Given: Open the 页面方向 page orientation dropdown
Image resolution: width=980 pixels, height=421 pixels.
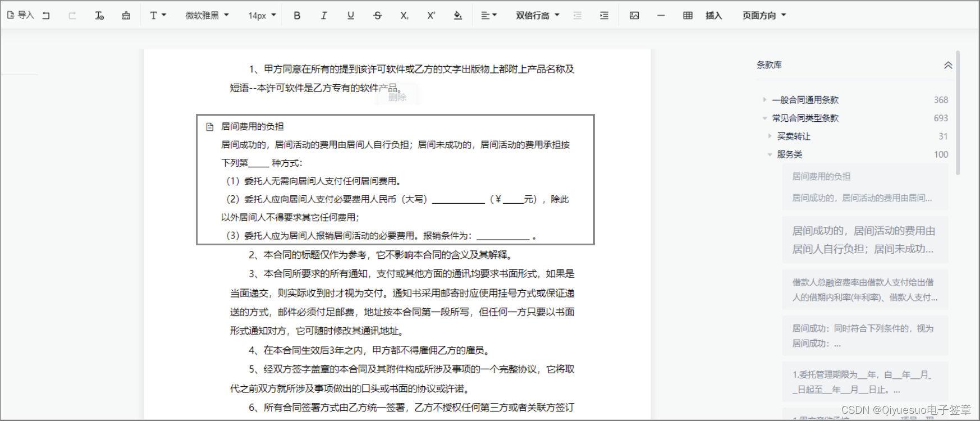Looking at the screenshot, I should [x=764, y=16].
